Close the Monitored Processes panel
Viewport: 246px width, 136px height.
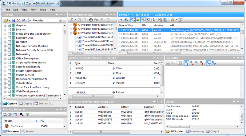pyautogui.click(x=115, y=14)
